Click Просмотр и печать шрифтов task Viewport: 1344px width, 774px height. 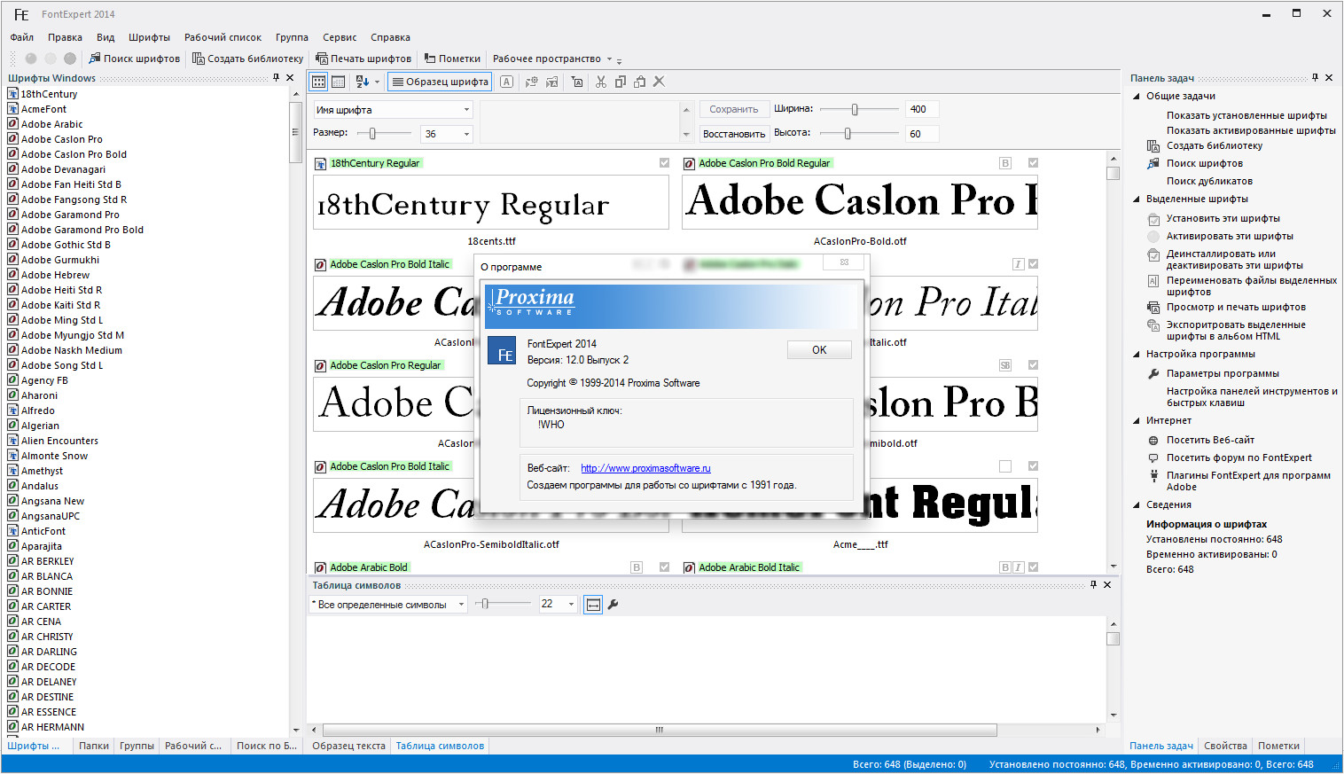coord(1236,307)
